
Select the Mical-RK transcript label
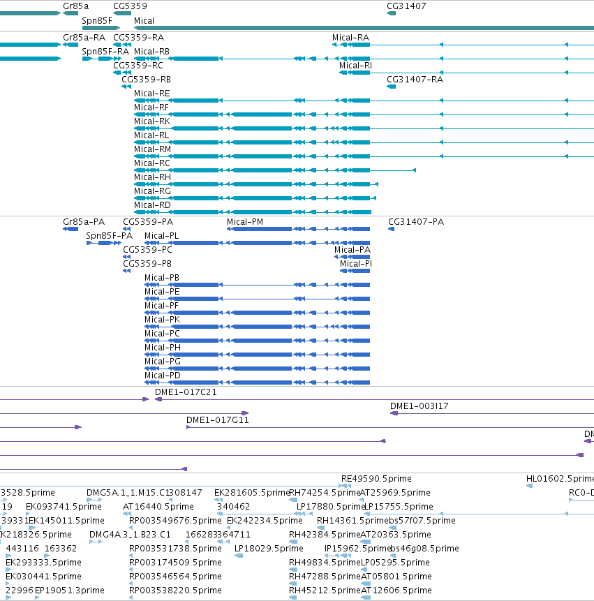(152, 121)
